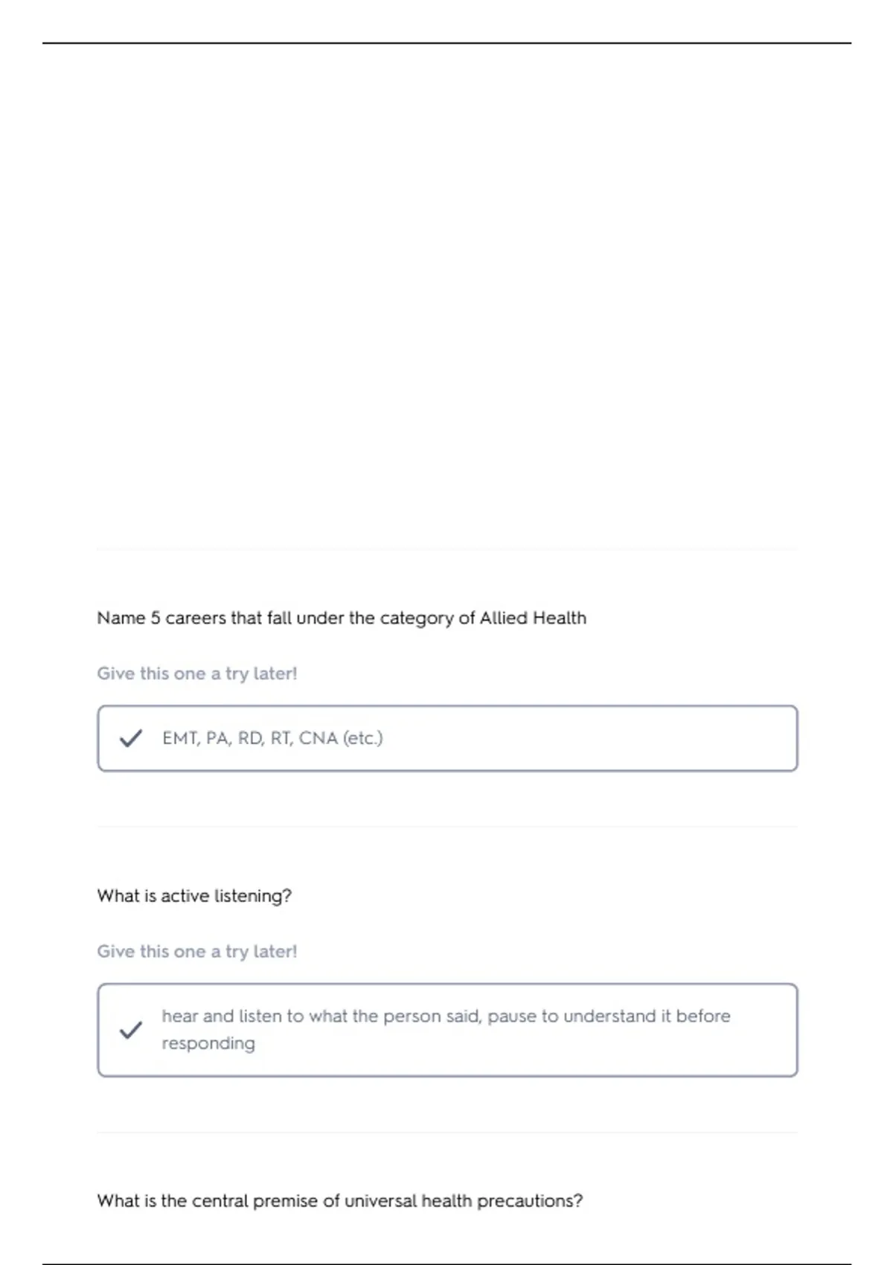This screenshot has height=1265, width=893.
Task: Select the answer box starting 'hear and listen'
Action: point(447,1030)
